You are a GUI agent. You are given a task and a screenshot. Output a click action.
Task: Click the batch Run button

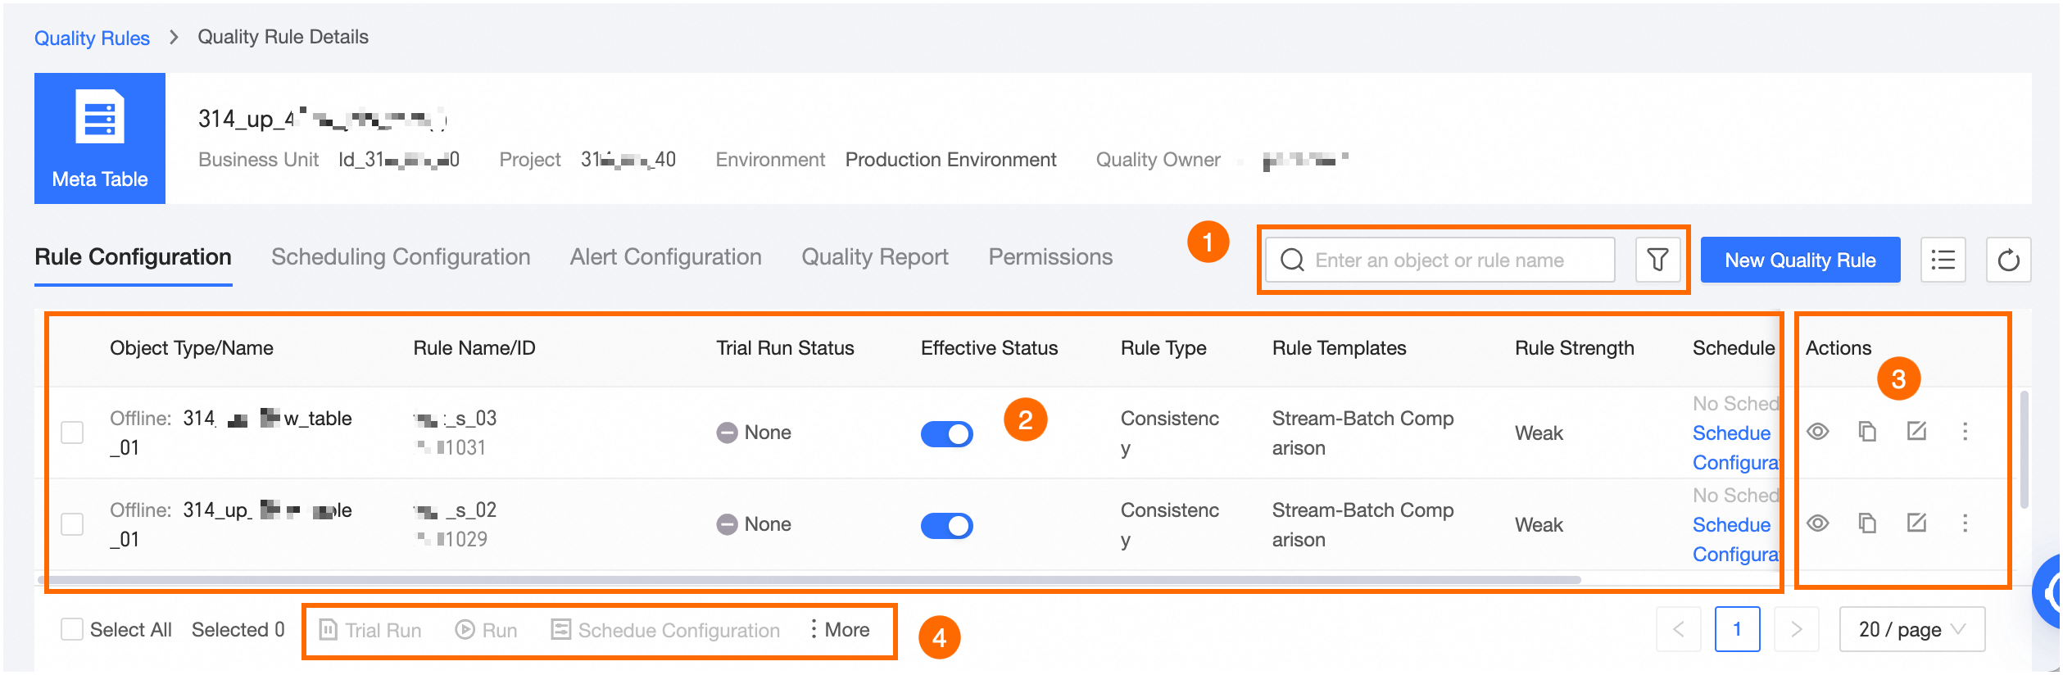[x=487, y=629]
